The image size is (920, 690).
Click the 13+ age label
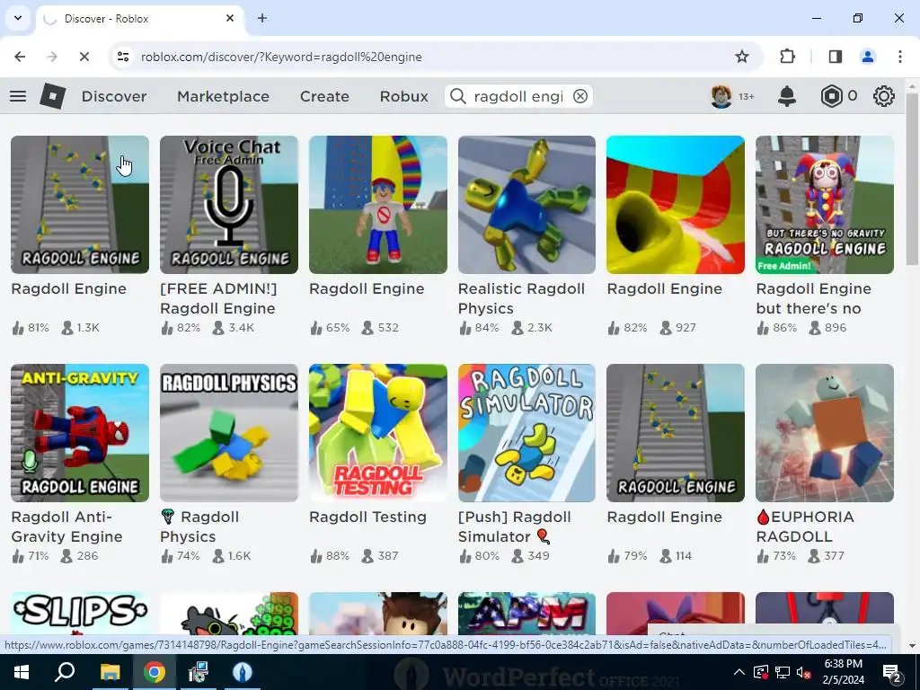[x=747, y=96]
